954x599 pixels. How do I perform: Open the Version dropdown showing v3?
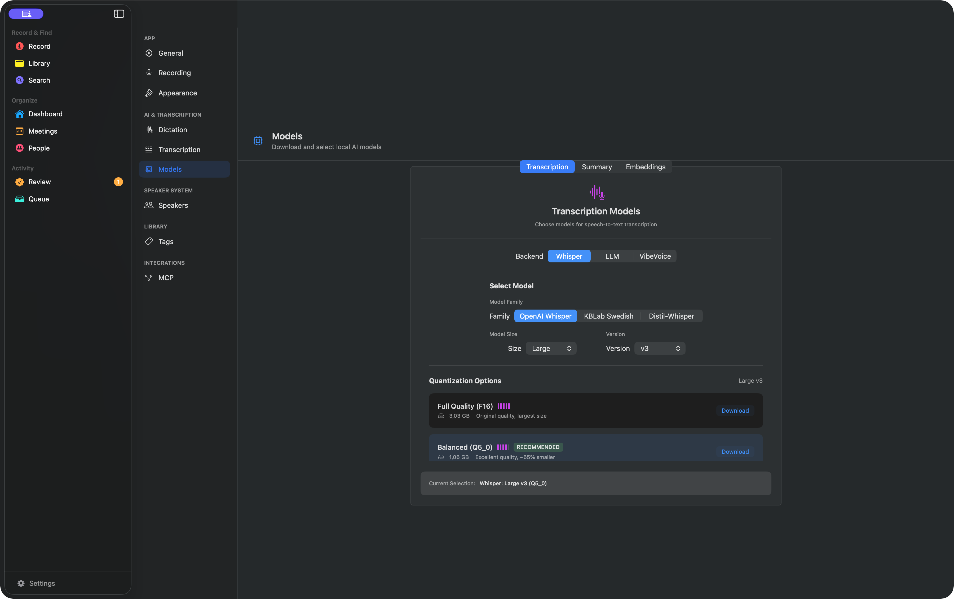click(660, 349)
